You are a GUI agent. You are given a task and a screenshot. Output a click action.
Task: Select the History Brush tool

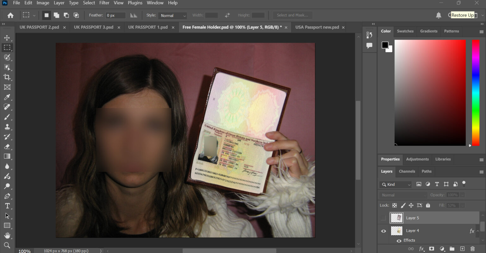point(7,137)
